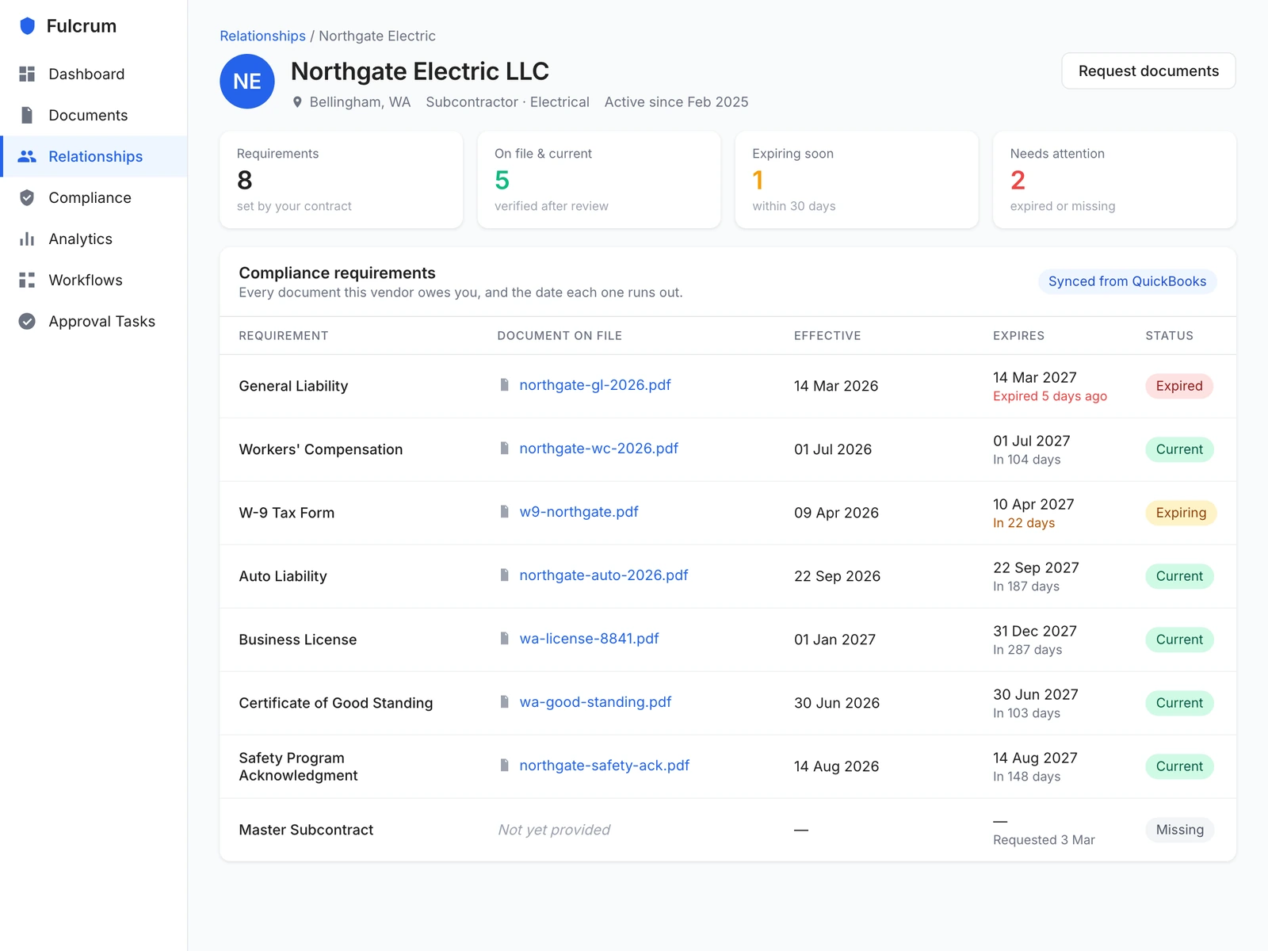Open the Compliance section
The image size is (1268, 951).
click(94, 197)
